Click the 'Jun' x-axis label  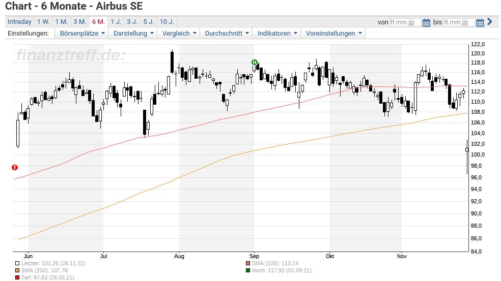tap(28, 256)
